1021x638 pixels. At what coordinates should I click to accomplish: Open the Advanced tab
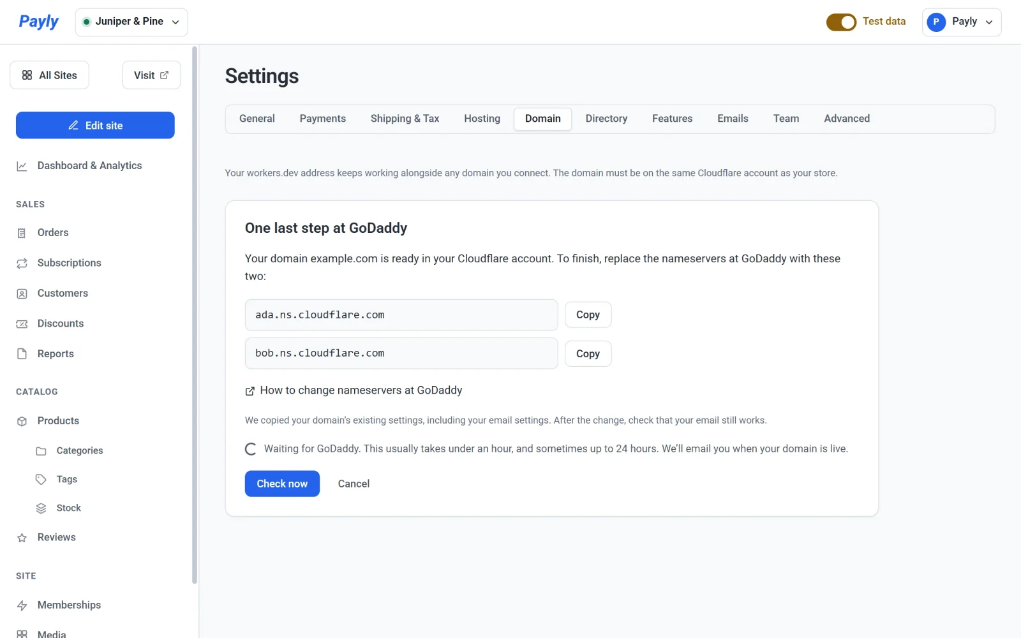click(x=847, y=119)
